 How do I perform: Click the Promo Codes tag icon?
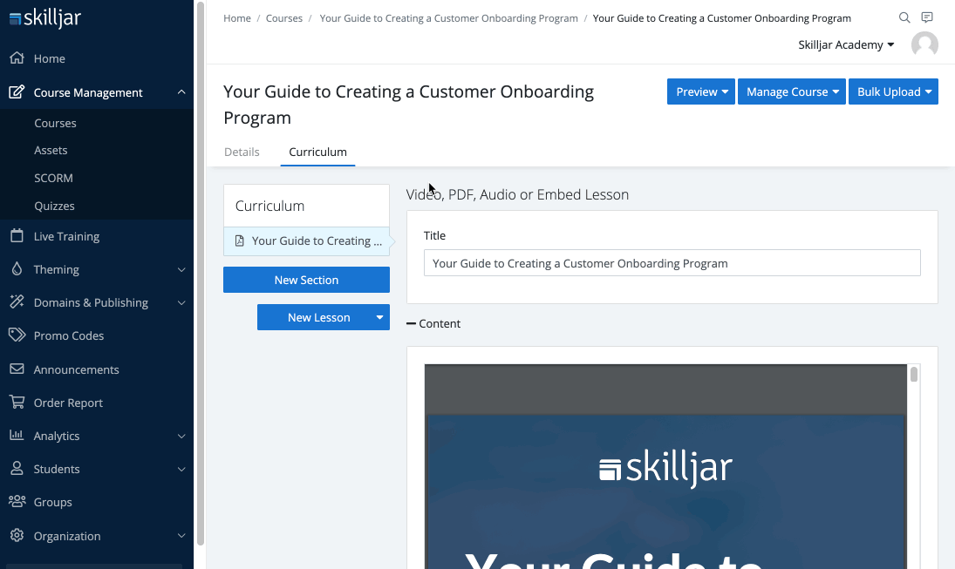17,335
